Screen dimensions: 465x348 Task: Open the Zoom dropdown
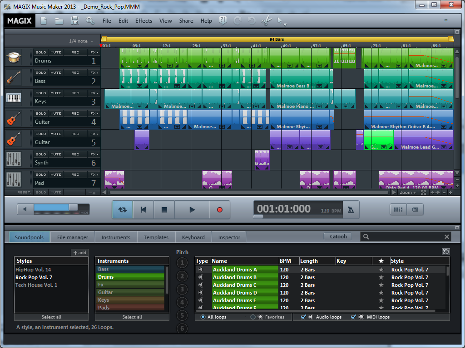pyautogui.click(x=408, y=192)
